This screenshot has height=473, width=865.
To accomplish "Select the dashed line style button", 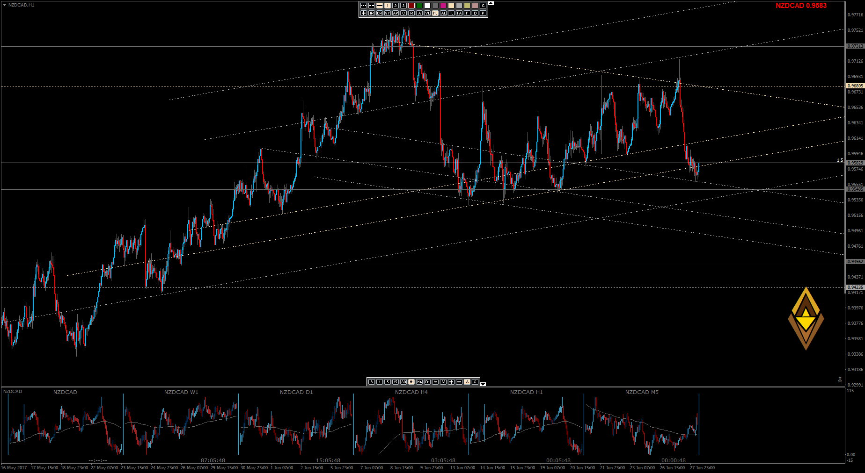I will tap(372, 6).
